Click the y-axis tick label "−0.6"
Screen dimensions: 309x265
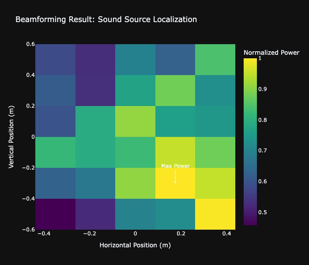coord(28,230)
